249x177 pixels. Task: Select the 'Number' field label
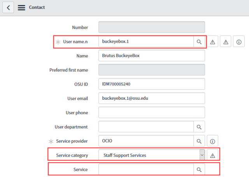(80, 28)
